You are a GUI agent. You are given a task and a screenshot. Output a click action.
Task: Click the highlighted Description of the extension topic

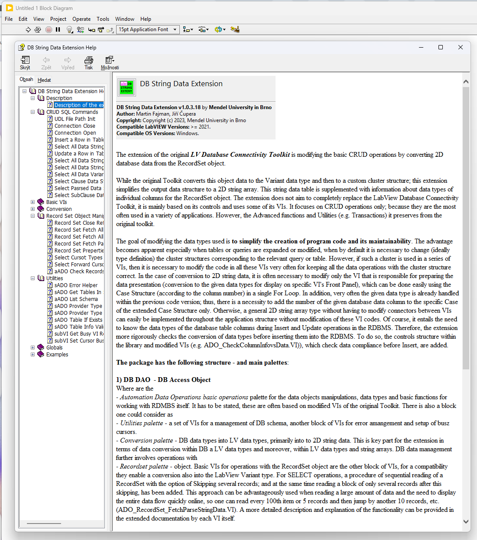[79, 105]
